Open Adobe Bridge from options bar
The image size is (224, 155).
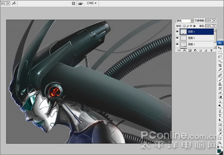click(x=81, y=3)
